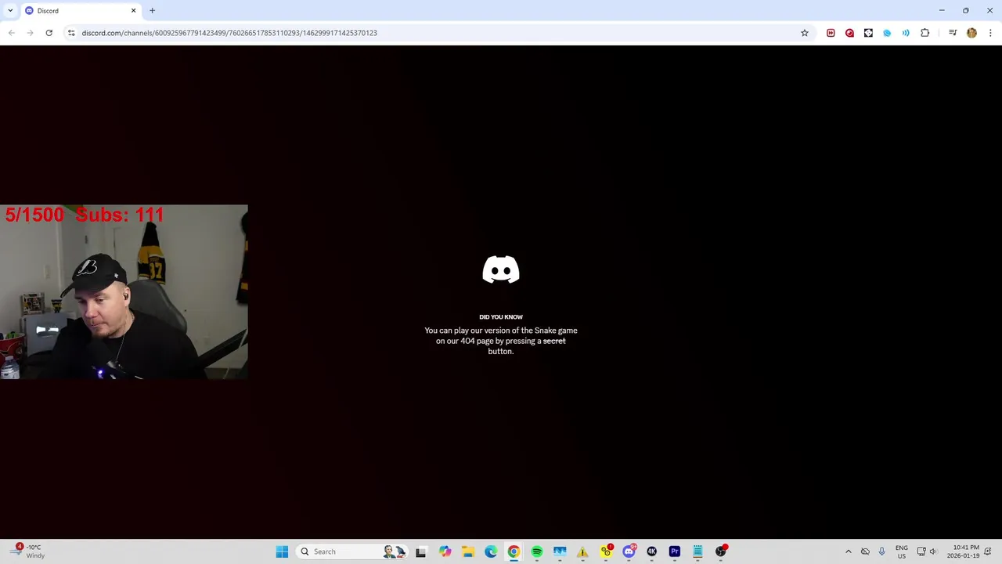Minimize the Chrome window
Viewport: 1002px width, 564px height.
942,10
